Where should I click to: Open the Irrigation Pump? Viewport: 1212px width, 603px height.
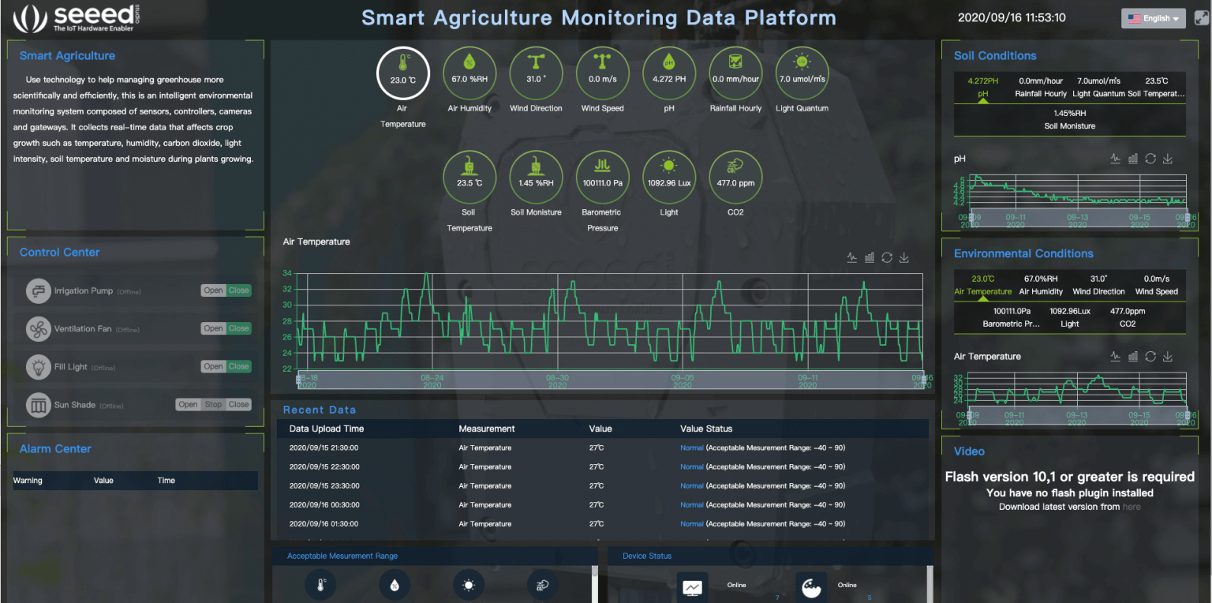212,290
